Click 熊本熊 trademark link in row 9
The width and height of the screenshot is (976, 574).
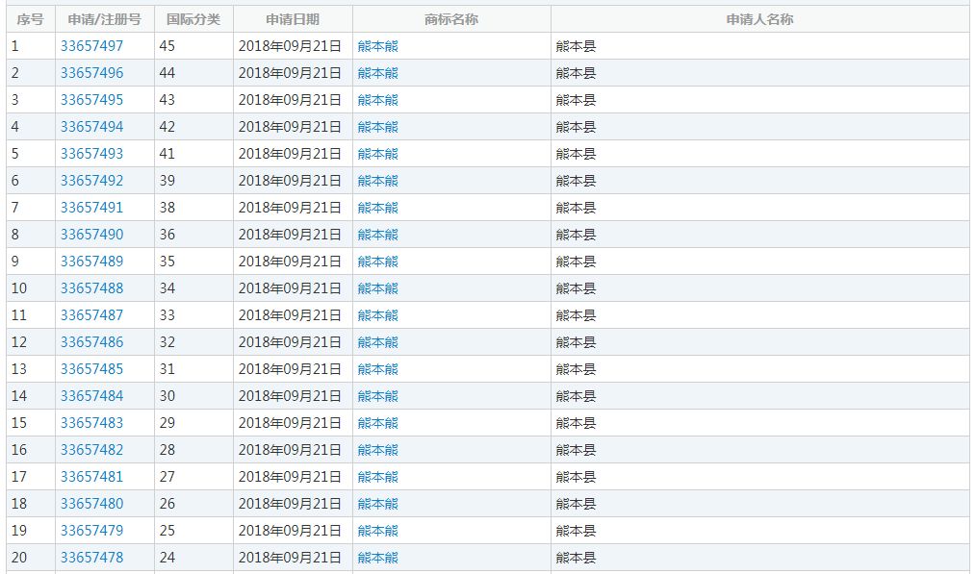(378, 262)
